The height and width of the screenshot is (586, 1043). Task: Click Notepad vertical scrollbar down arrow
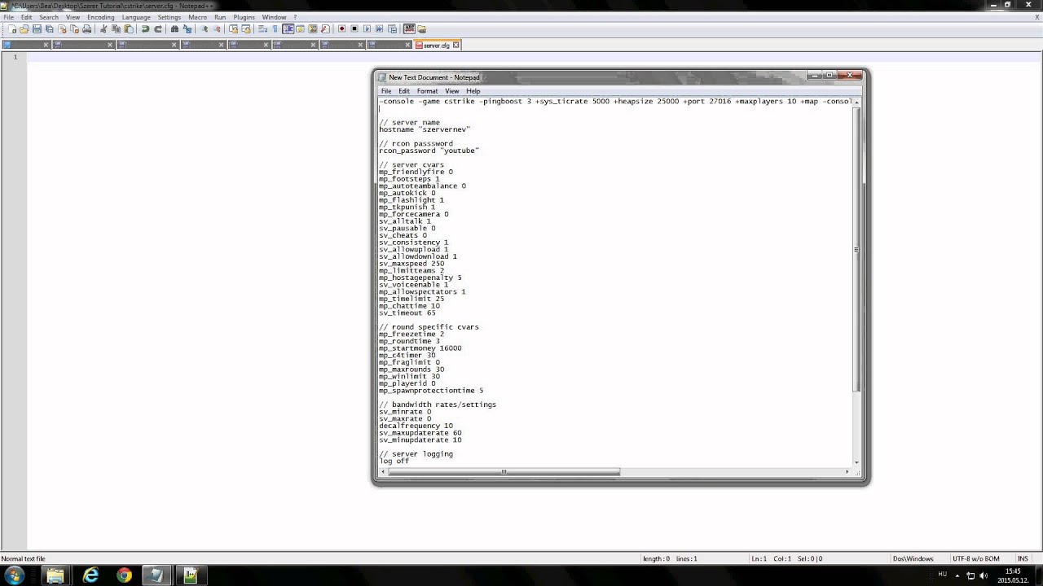(856, 461)
